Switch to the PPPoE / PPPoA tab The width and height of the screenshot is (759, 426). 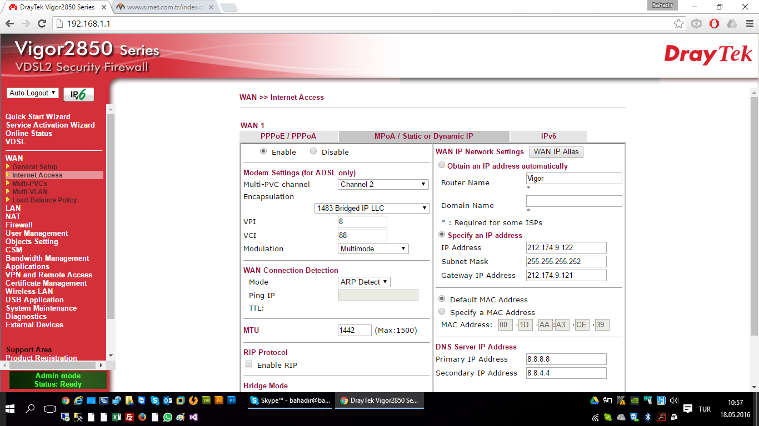click(288, 136)
